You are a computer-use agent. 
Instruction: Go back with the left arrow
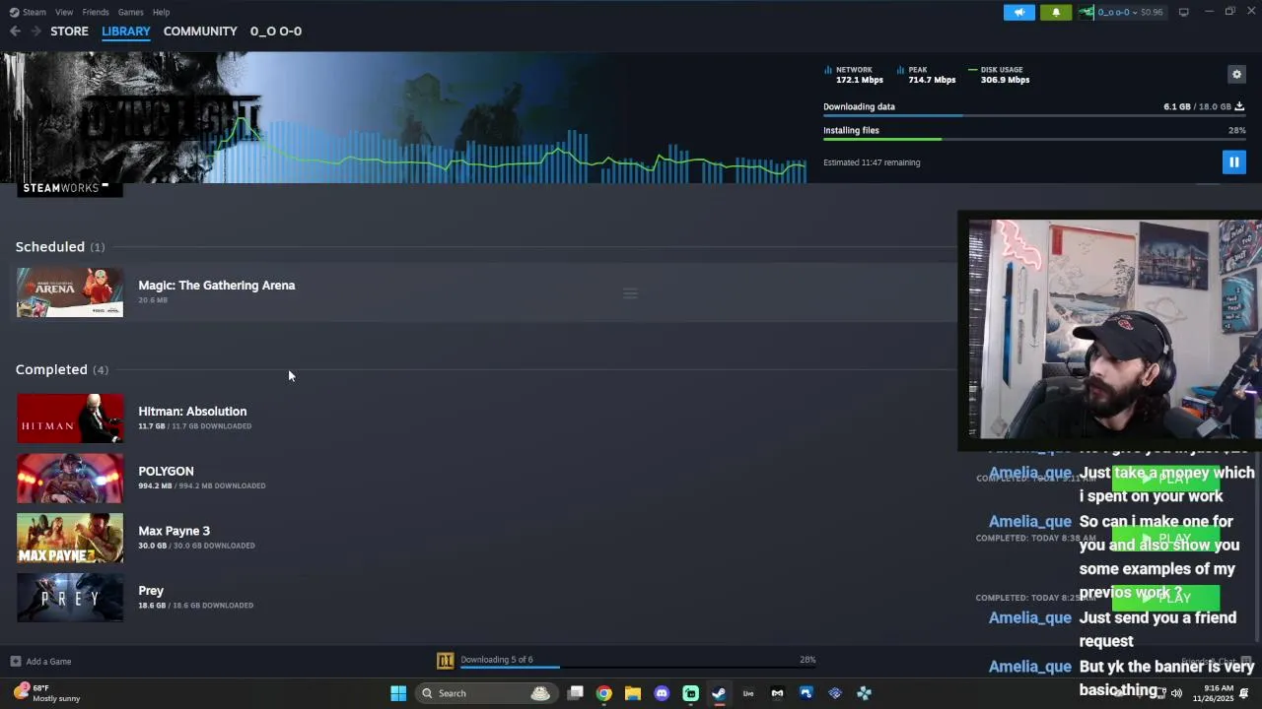(15, 32)
